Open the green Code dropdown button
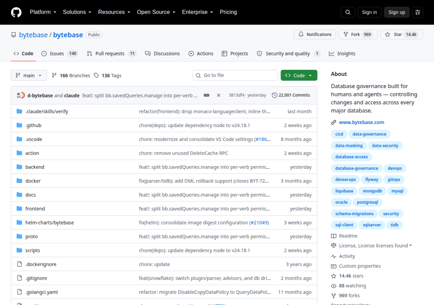Screen dimensions: 434x305 [x=299, y=75]
